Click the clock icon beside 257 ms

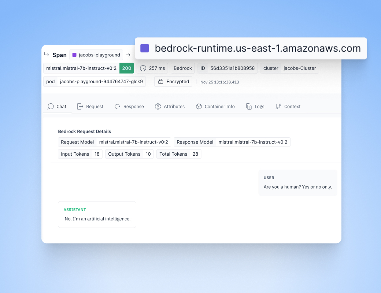pos(143,68)
